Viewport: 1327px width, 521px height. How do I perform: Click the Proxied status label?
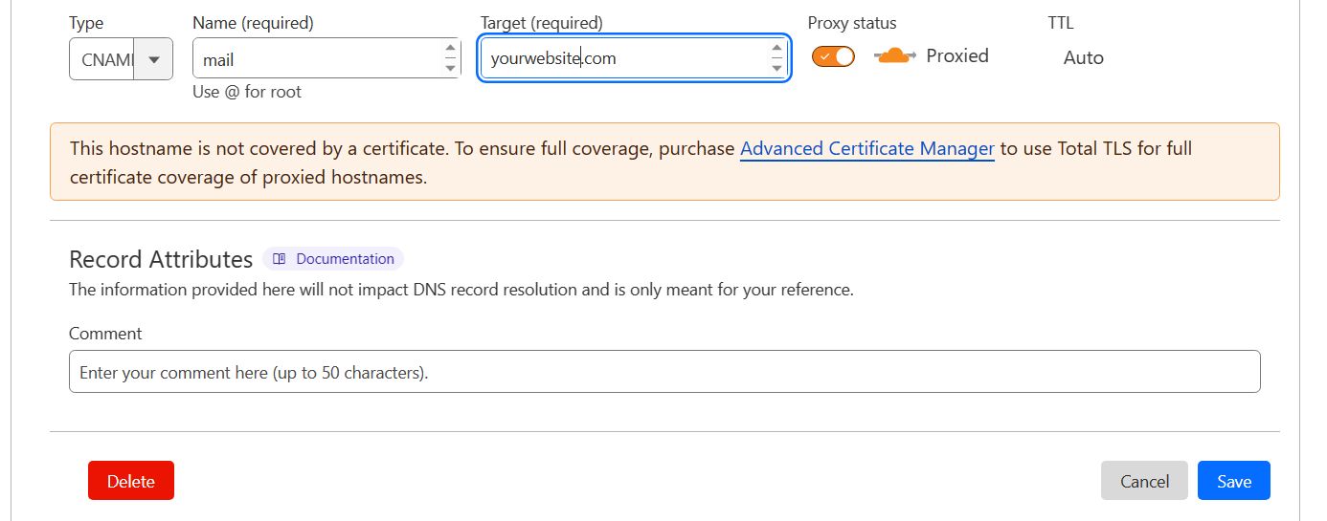click(x=956, y=56)
